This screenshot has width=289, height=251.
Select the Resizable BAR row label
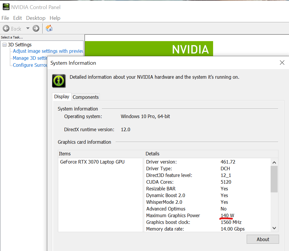(161, 189)
